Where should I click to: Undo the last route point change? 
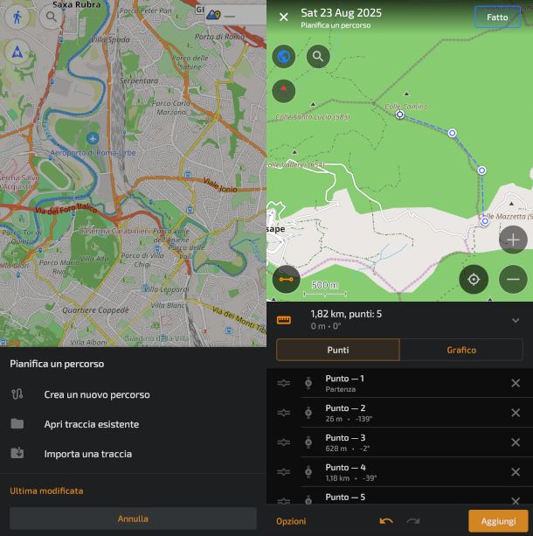pyautogui.click(x=386, y=521)
